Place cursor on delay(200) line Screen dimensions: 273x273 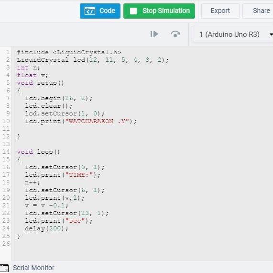pos(46,228)
